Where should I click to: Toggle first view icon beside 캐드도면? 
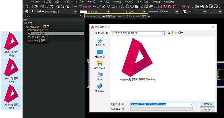45,27
